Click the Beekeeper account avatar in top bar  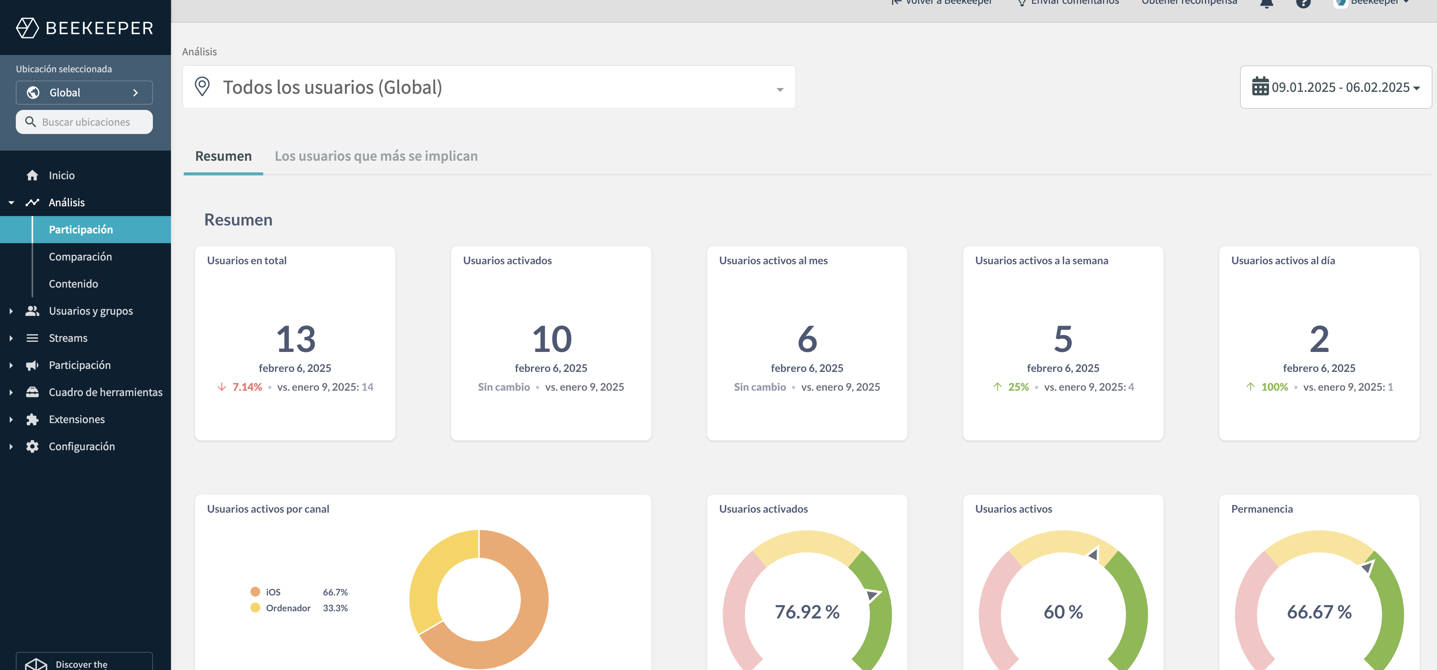coord(1341,3)
